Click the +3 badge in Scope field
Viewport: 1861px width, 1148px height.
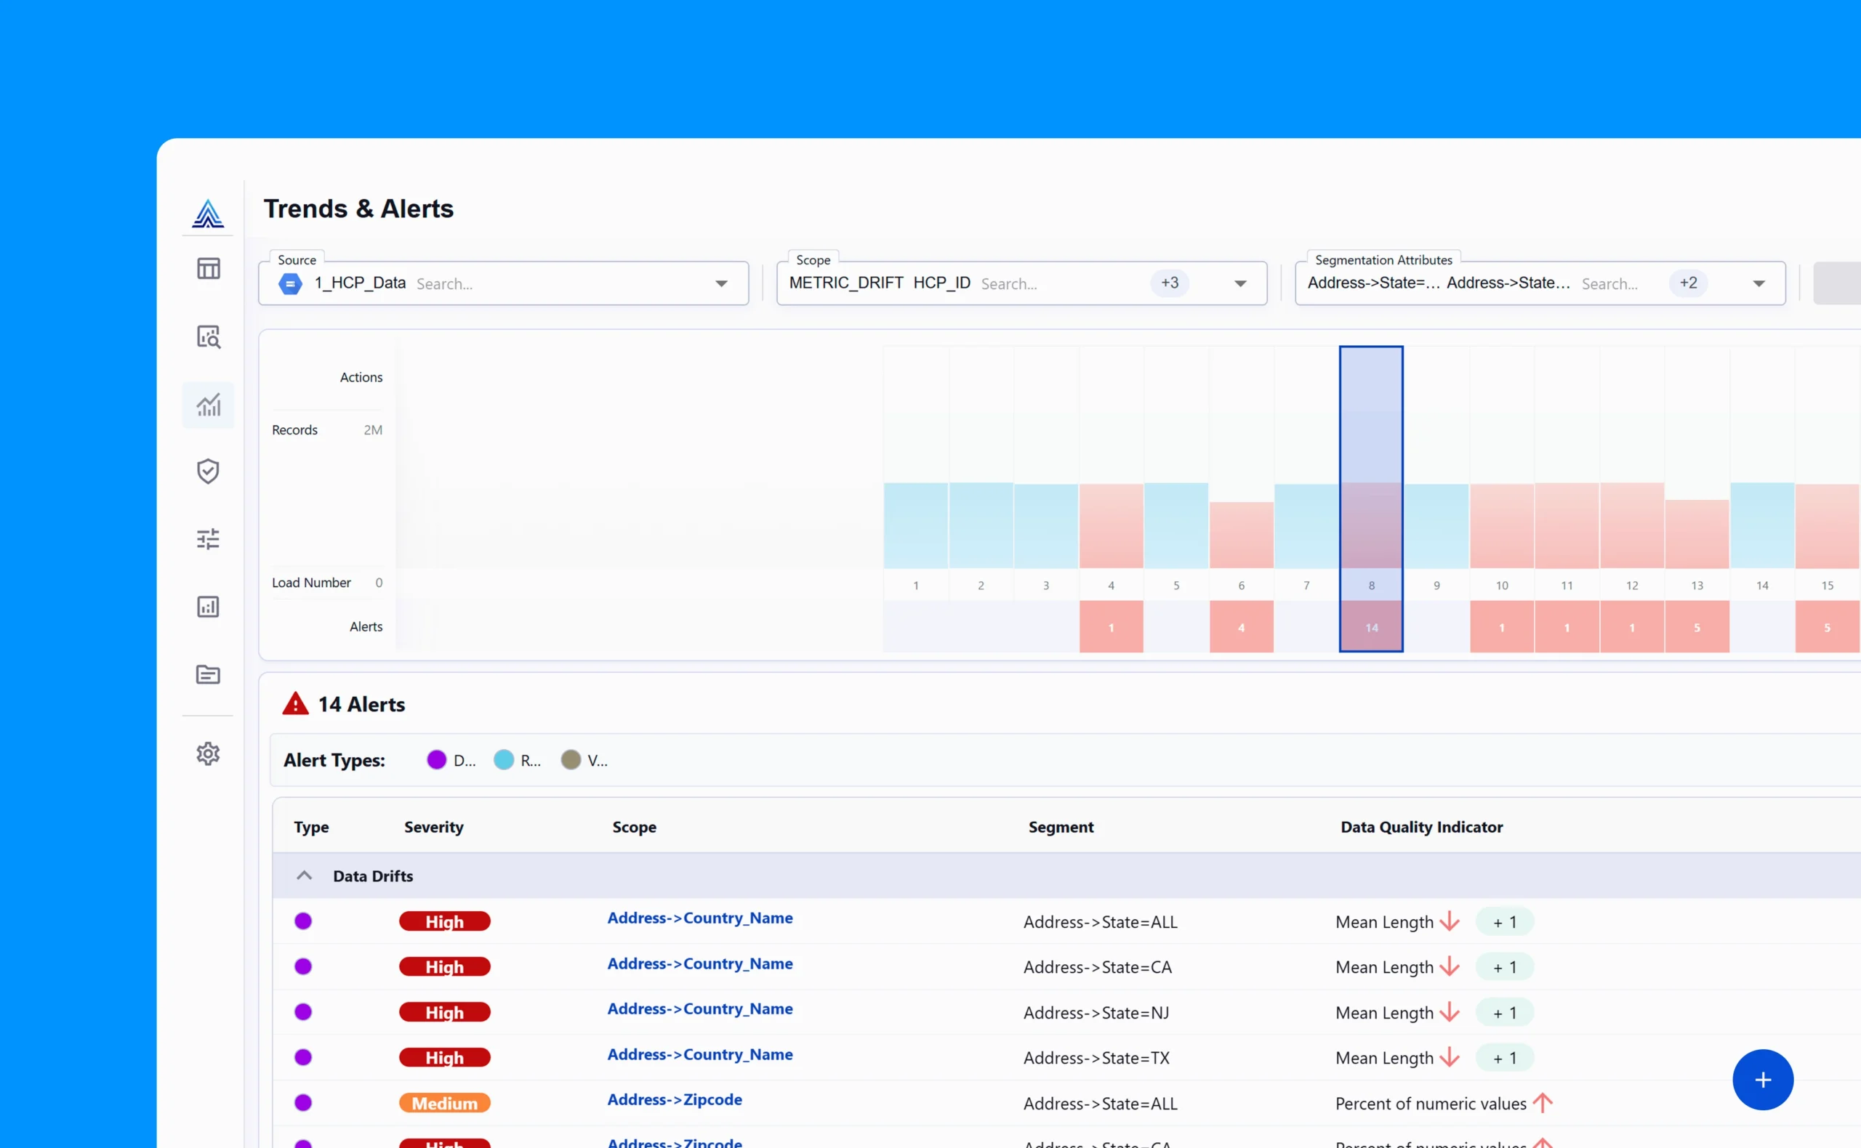coord(1170,283)
